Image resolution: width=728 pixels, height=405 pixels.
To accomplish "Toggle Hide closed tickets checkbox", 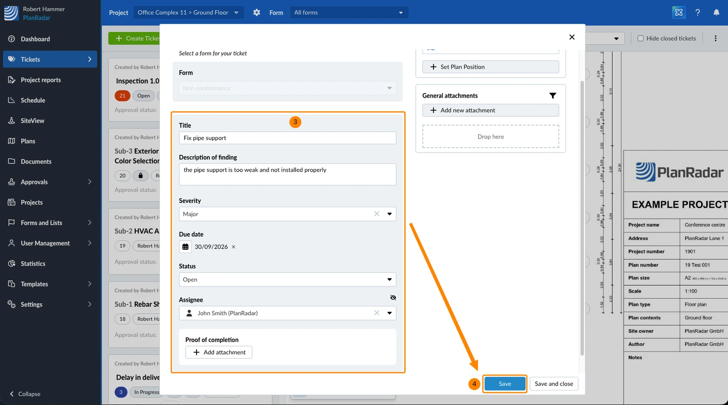I will coord(641,39).
